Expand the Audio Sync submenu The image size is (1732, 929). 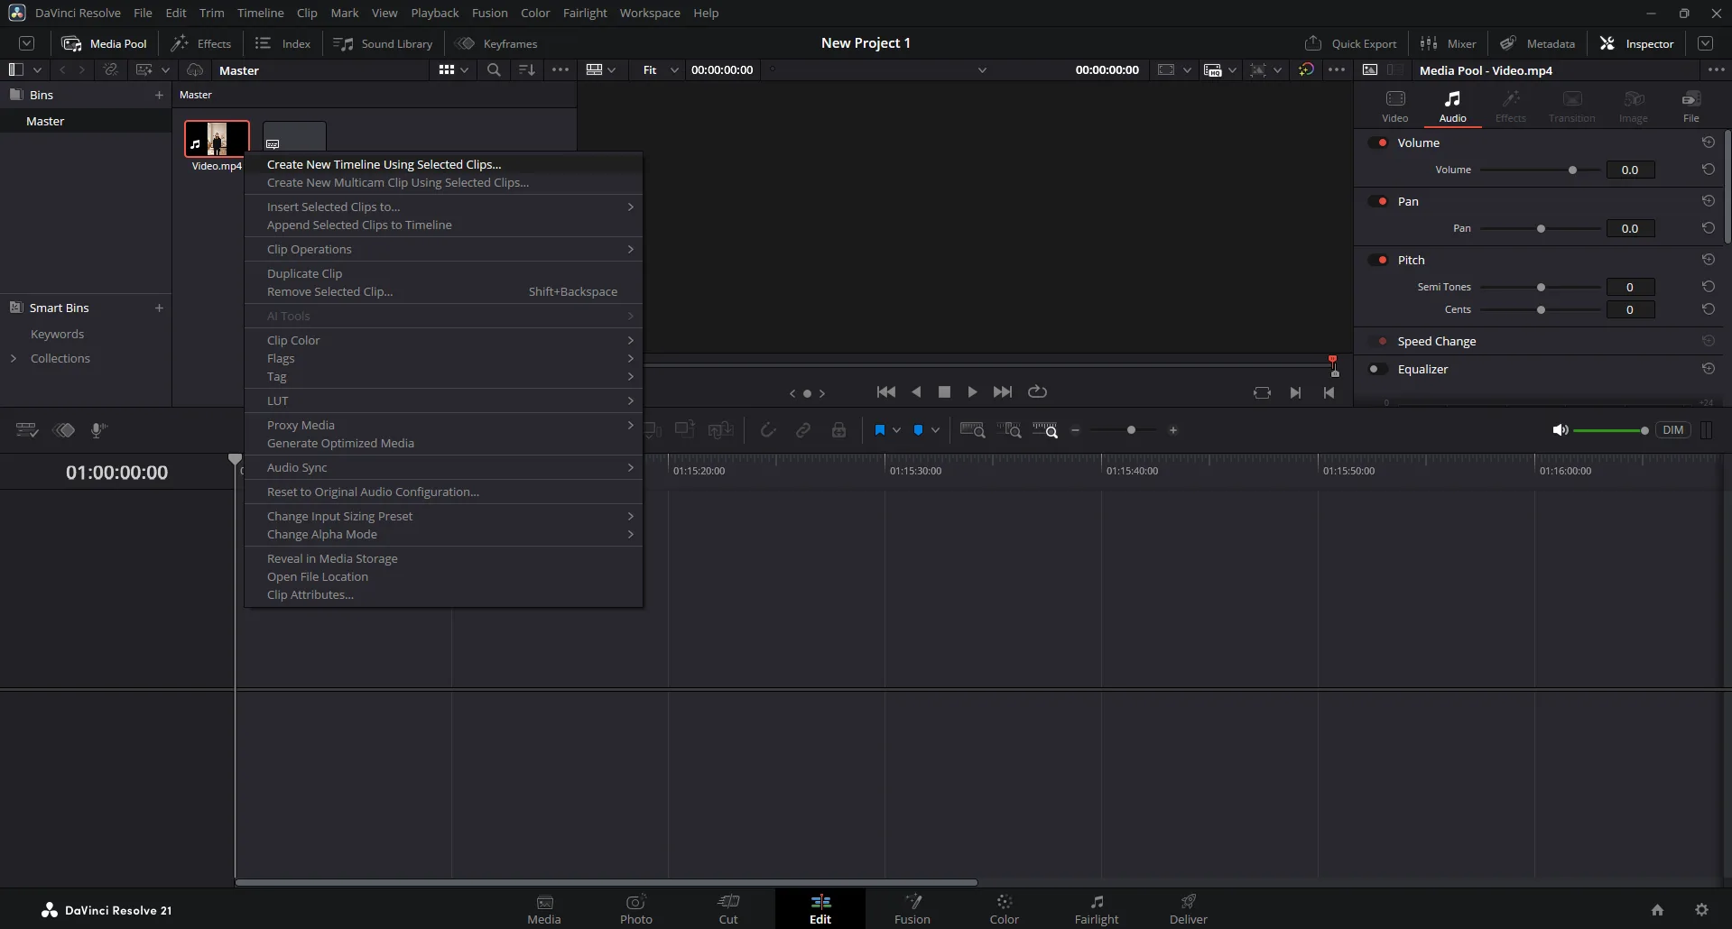(443, 467)
